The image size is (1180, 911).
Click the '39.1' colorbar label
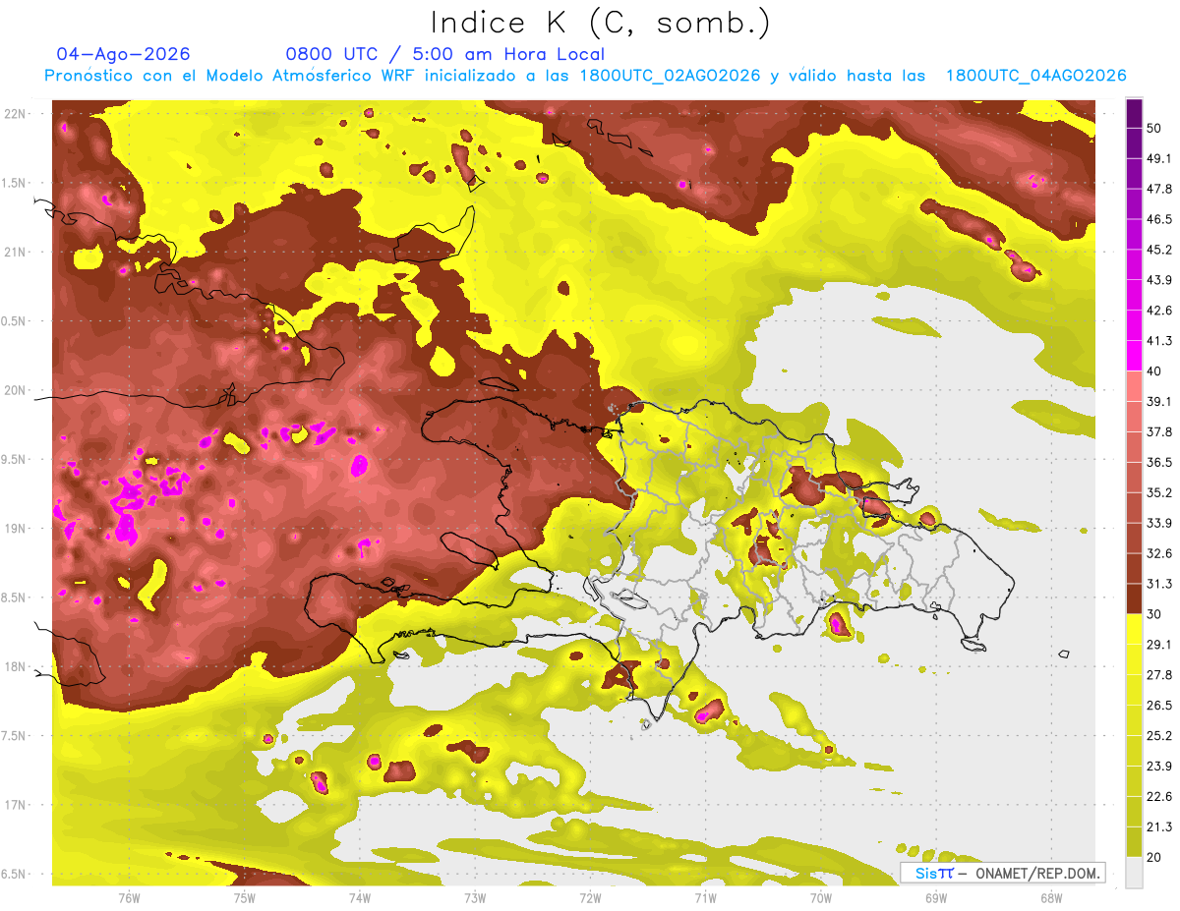tap(1159, 401)
